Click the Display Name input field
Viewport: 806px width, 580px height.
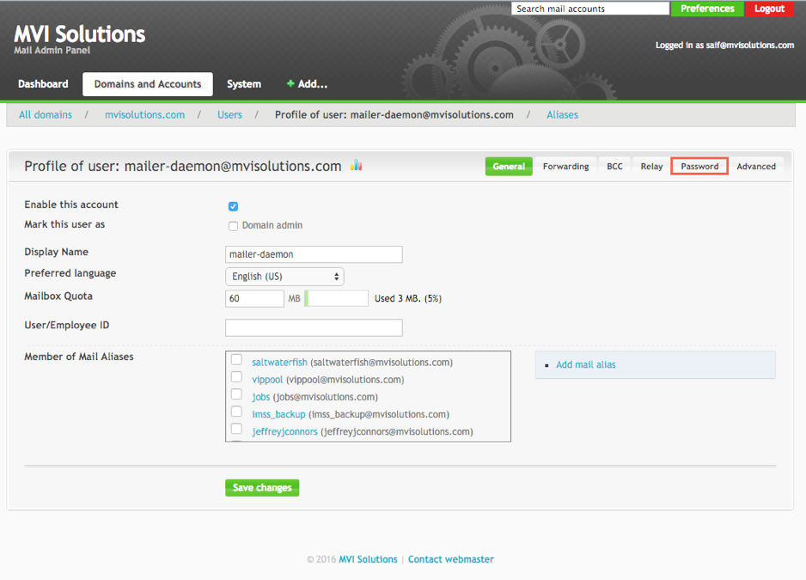(x=314, y=254)
